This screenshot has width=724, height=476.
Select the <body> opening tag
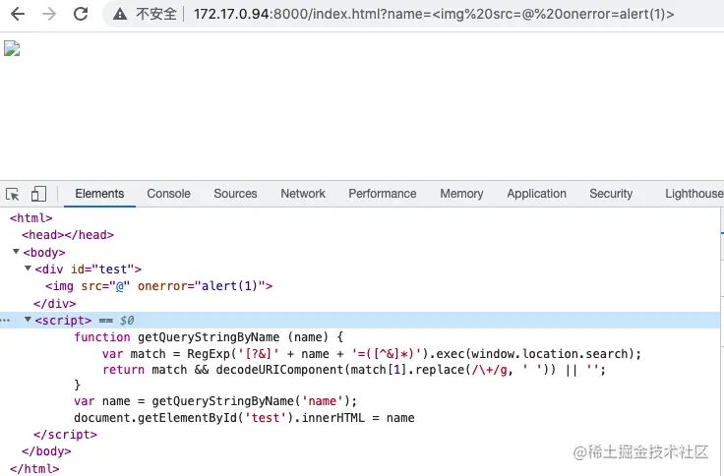tap(44, 253)
